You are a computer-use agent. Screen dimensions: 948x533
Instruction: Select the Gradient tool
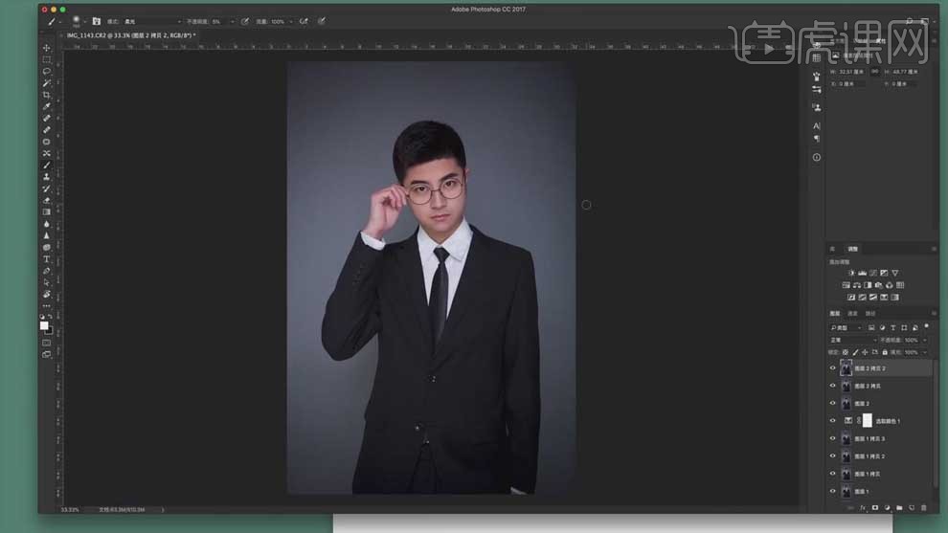click(x=47, y=212)
